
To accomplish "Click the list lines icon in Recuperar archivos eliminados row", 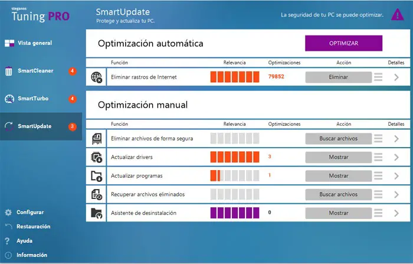I will 378,194.
